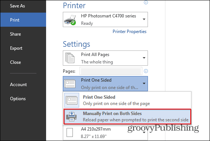Open Word Options from sidebar
Viewport: 210px width, 141px height.
tap(18, 99)
